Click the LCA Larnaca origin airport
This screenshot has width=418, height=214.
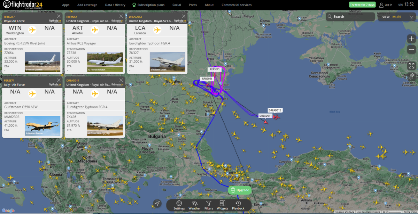click(140, 30)
